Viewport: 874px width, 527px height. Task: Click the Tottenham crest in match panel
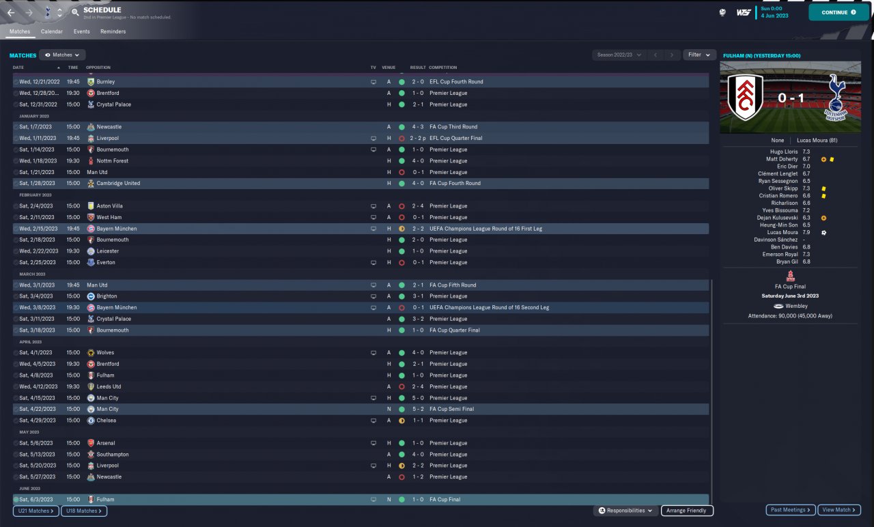coord(836,98)
